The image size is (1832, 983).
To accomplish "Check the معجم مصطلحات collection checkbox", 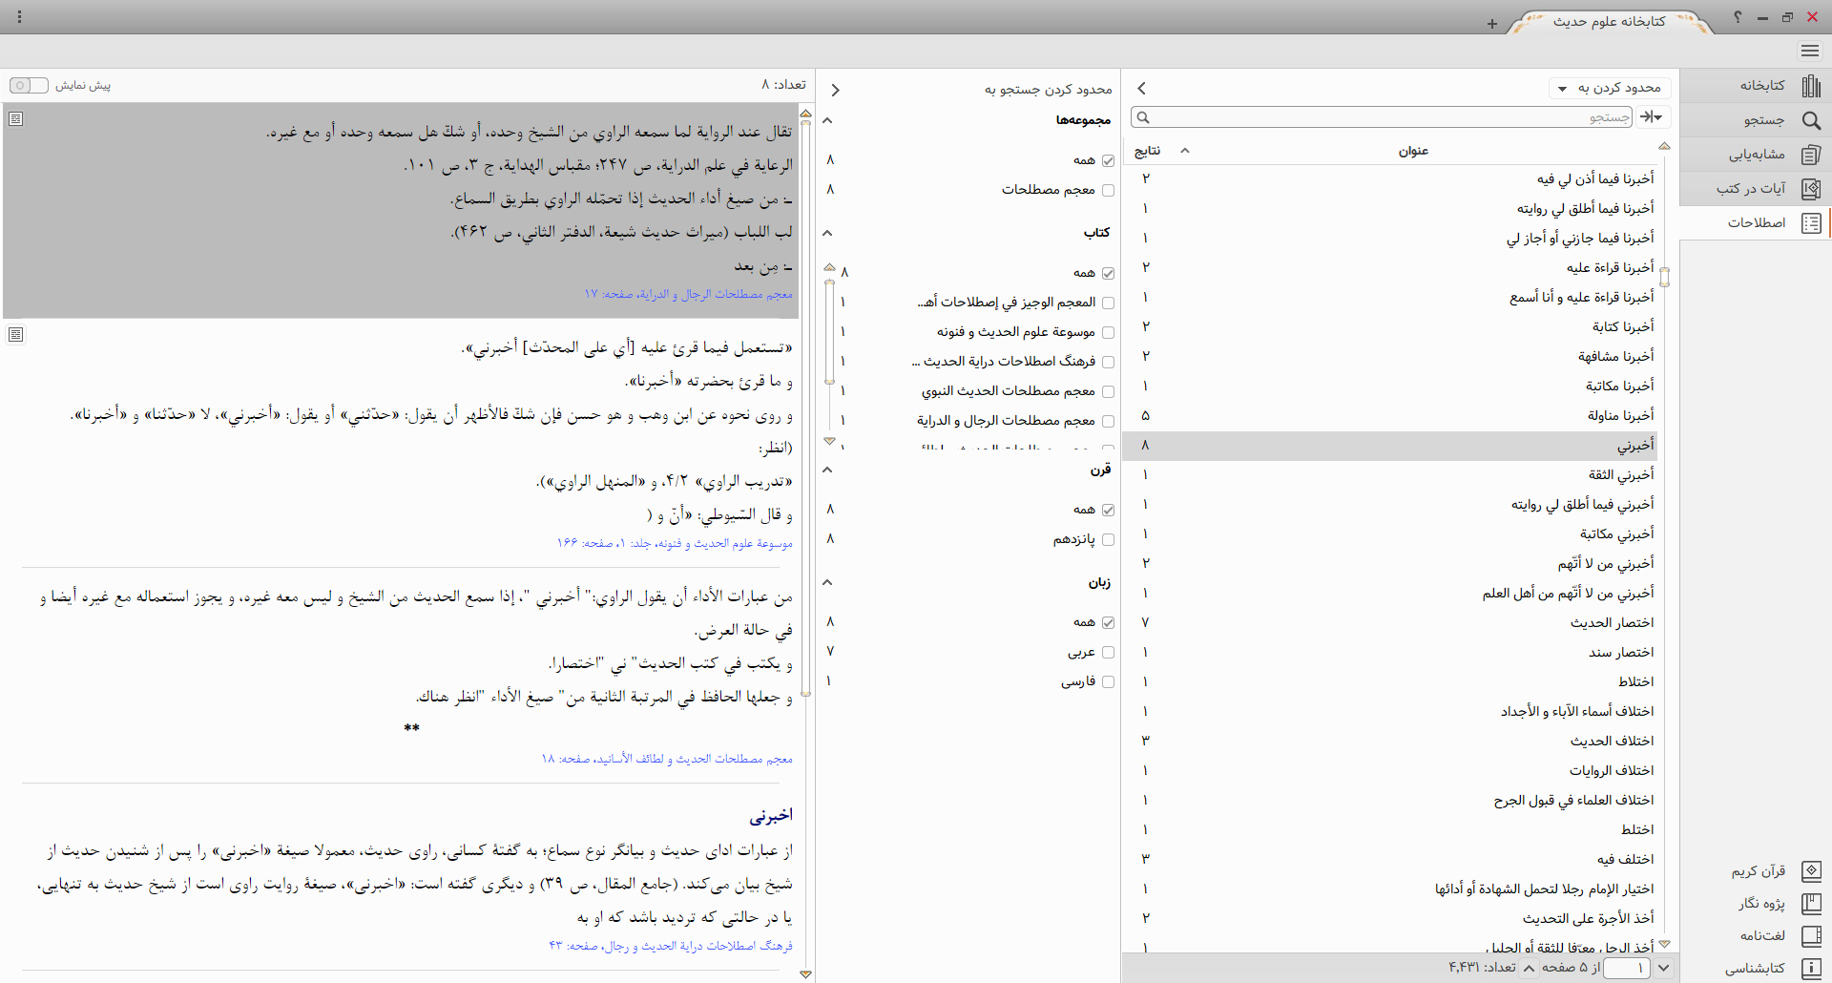I will point(1108,191).
